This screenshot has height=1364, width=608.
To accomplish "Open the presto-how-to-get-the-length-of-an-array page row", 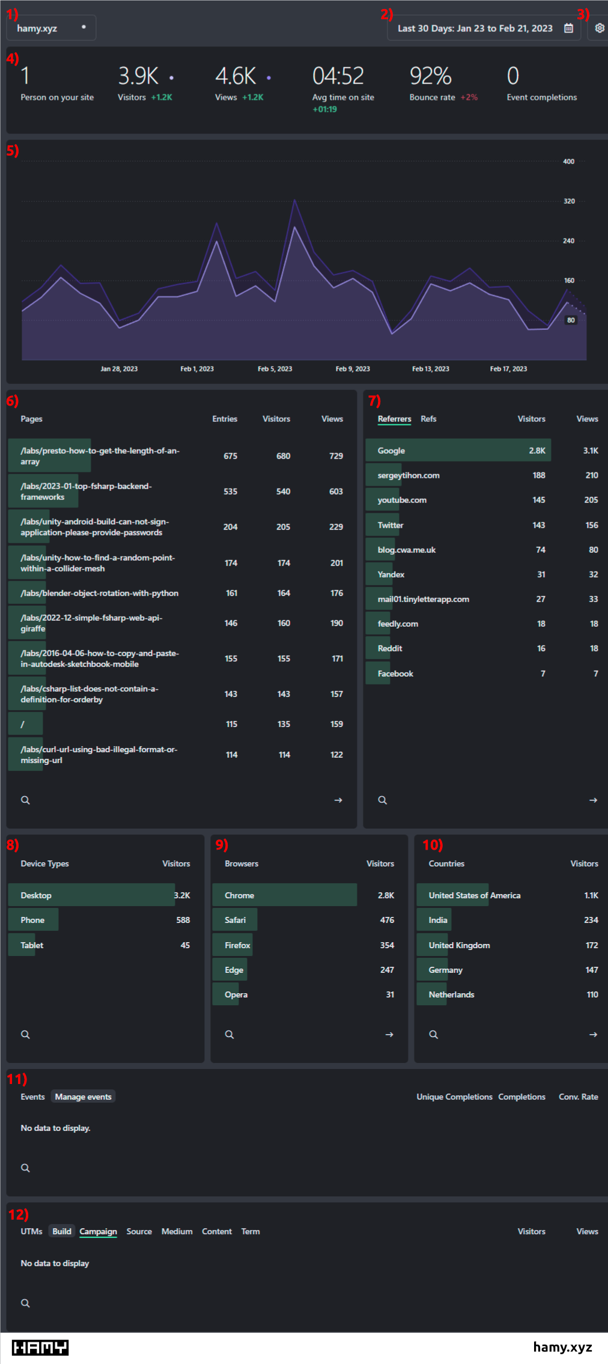I will 181,456.
